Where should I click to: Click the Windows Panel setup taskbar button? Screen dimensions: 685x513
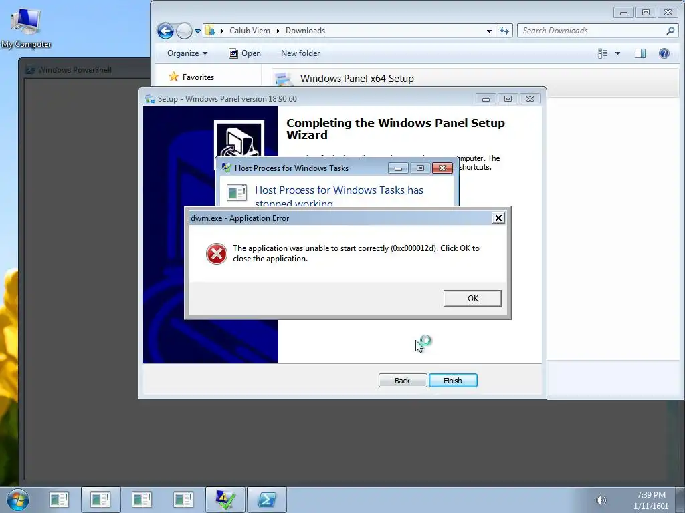click(225, 500)
